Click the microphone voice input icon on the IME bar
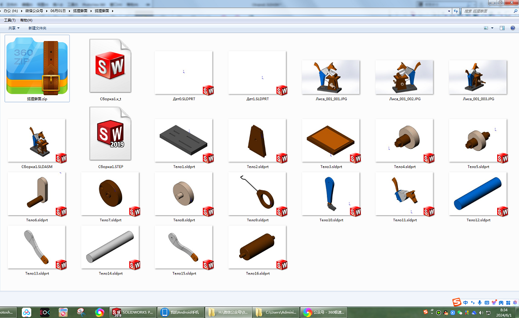The image size is (519, 318). click(479, 302)
